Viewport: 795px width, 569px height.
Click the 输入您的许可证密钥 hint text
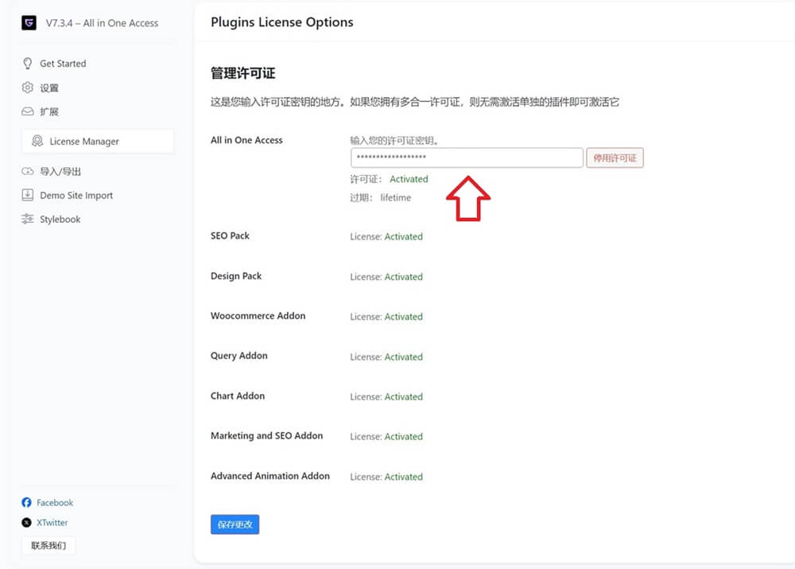[x=394, y=141]
